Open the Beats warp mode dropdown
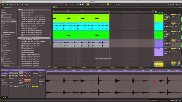182x102 pixels. pos(21,81)
